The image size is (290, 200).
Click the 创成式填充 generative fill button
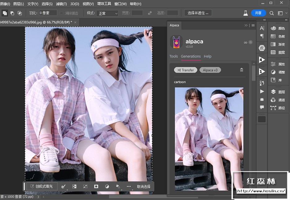42,186
